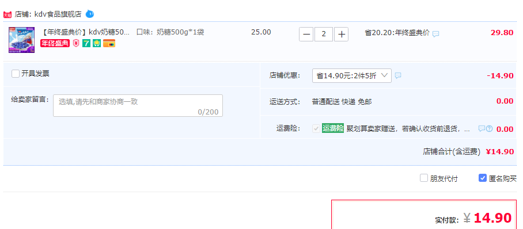Click the 省20.20:年终盛典价 savings text
The height and width of the screenshot is (229, 523).
pos(397,33)
